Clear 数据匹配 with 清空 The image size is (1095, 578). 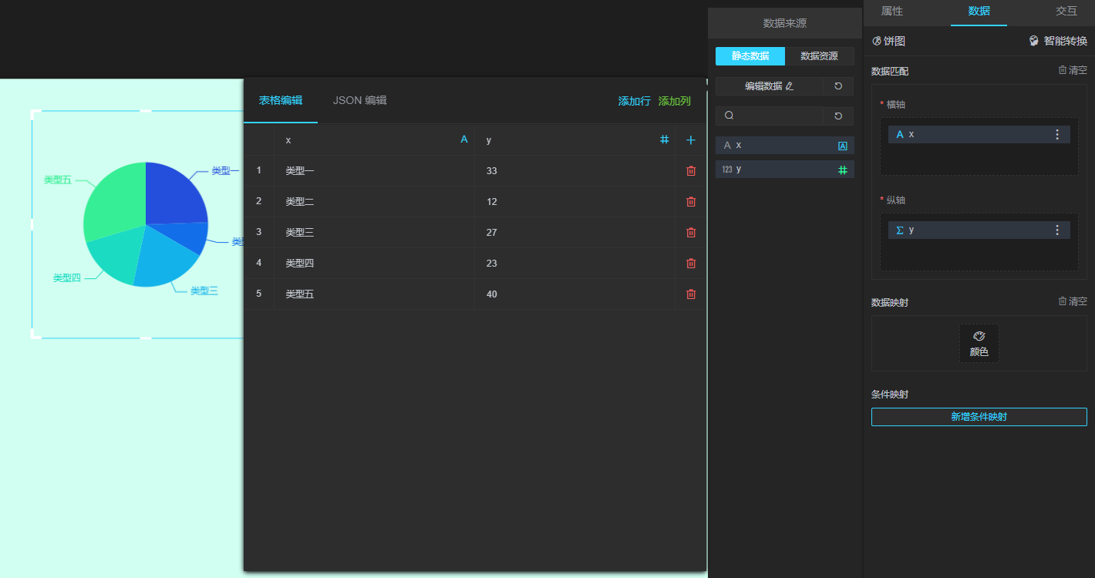pos(1073,70)
